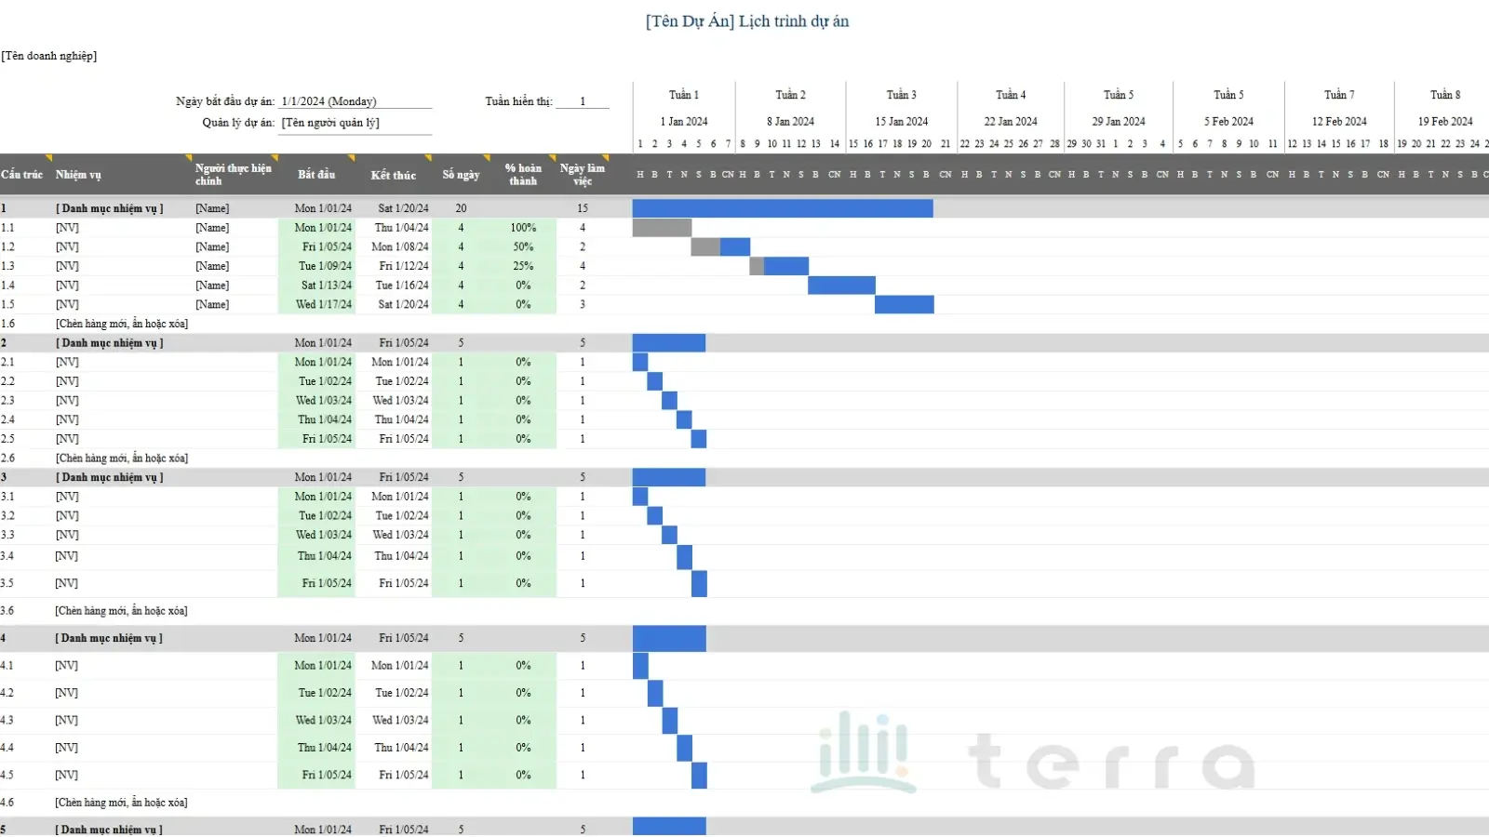This screenshot has width=1489, height=837.
Task: Select the "15 Jan 2024" week date
Action: 902,122
